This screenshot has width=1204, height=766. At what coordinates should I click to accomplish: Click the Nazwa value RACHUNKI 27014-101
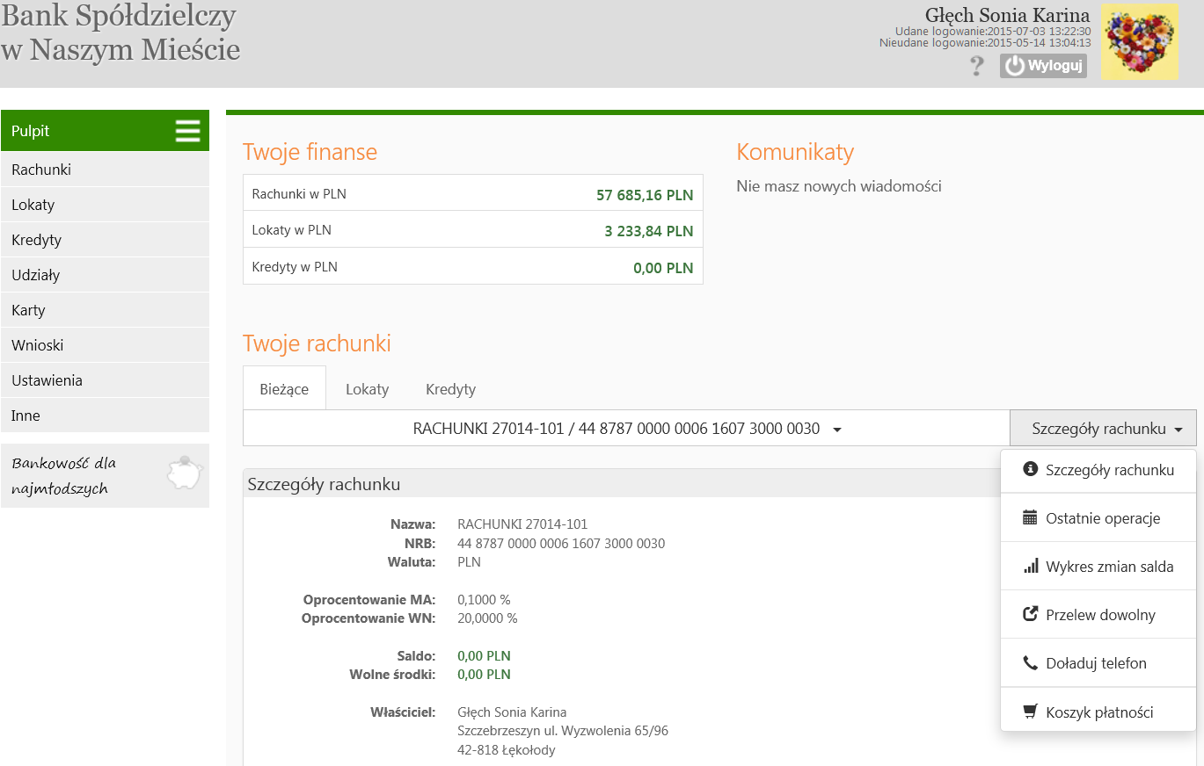click(x=522, y=524)
